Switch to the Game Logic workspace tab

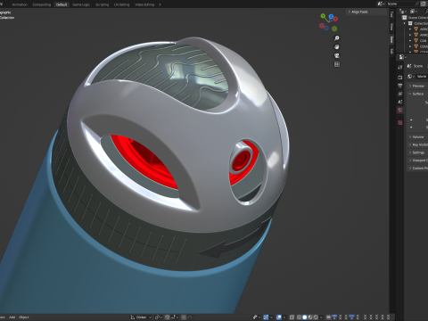pos(81,4)
